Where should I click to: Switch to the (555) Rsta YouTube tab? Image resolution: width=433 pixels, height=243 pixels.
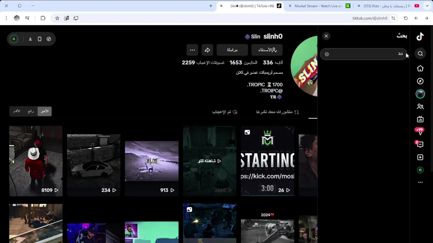[388, 6]
